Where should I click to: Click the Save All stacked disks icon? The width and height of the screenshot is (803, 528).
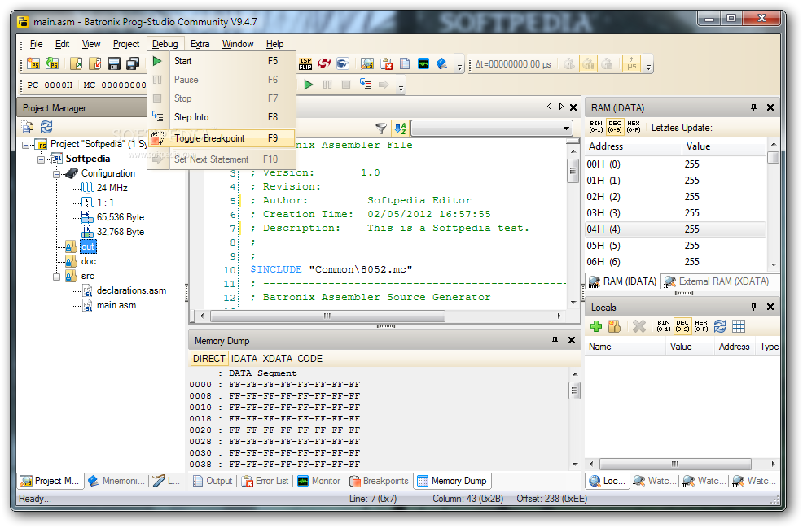coord(133,64)
